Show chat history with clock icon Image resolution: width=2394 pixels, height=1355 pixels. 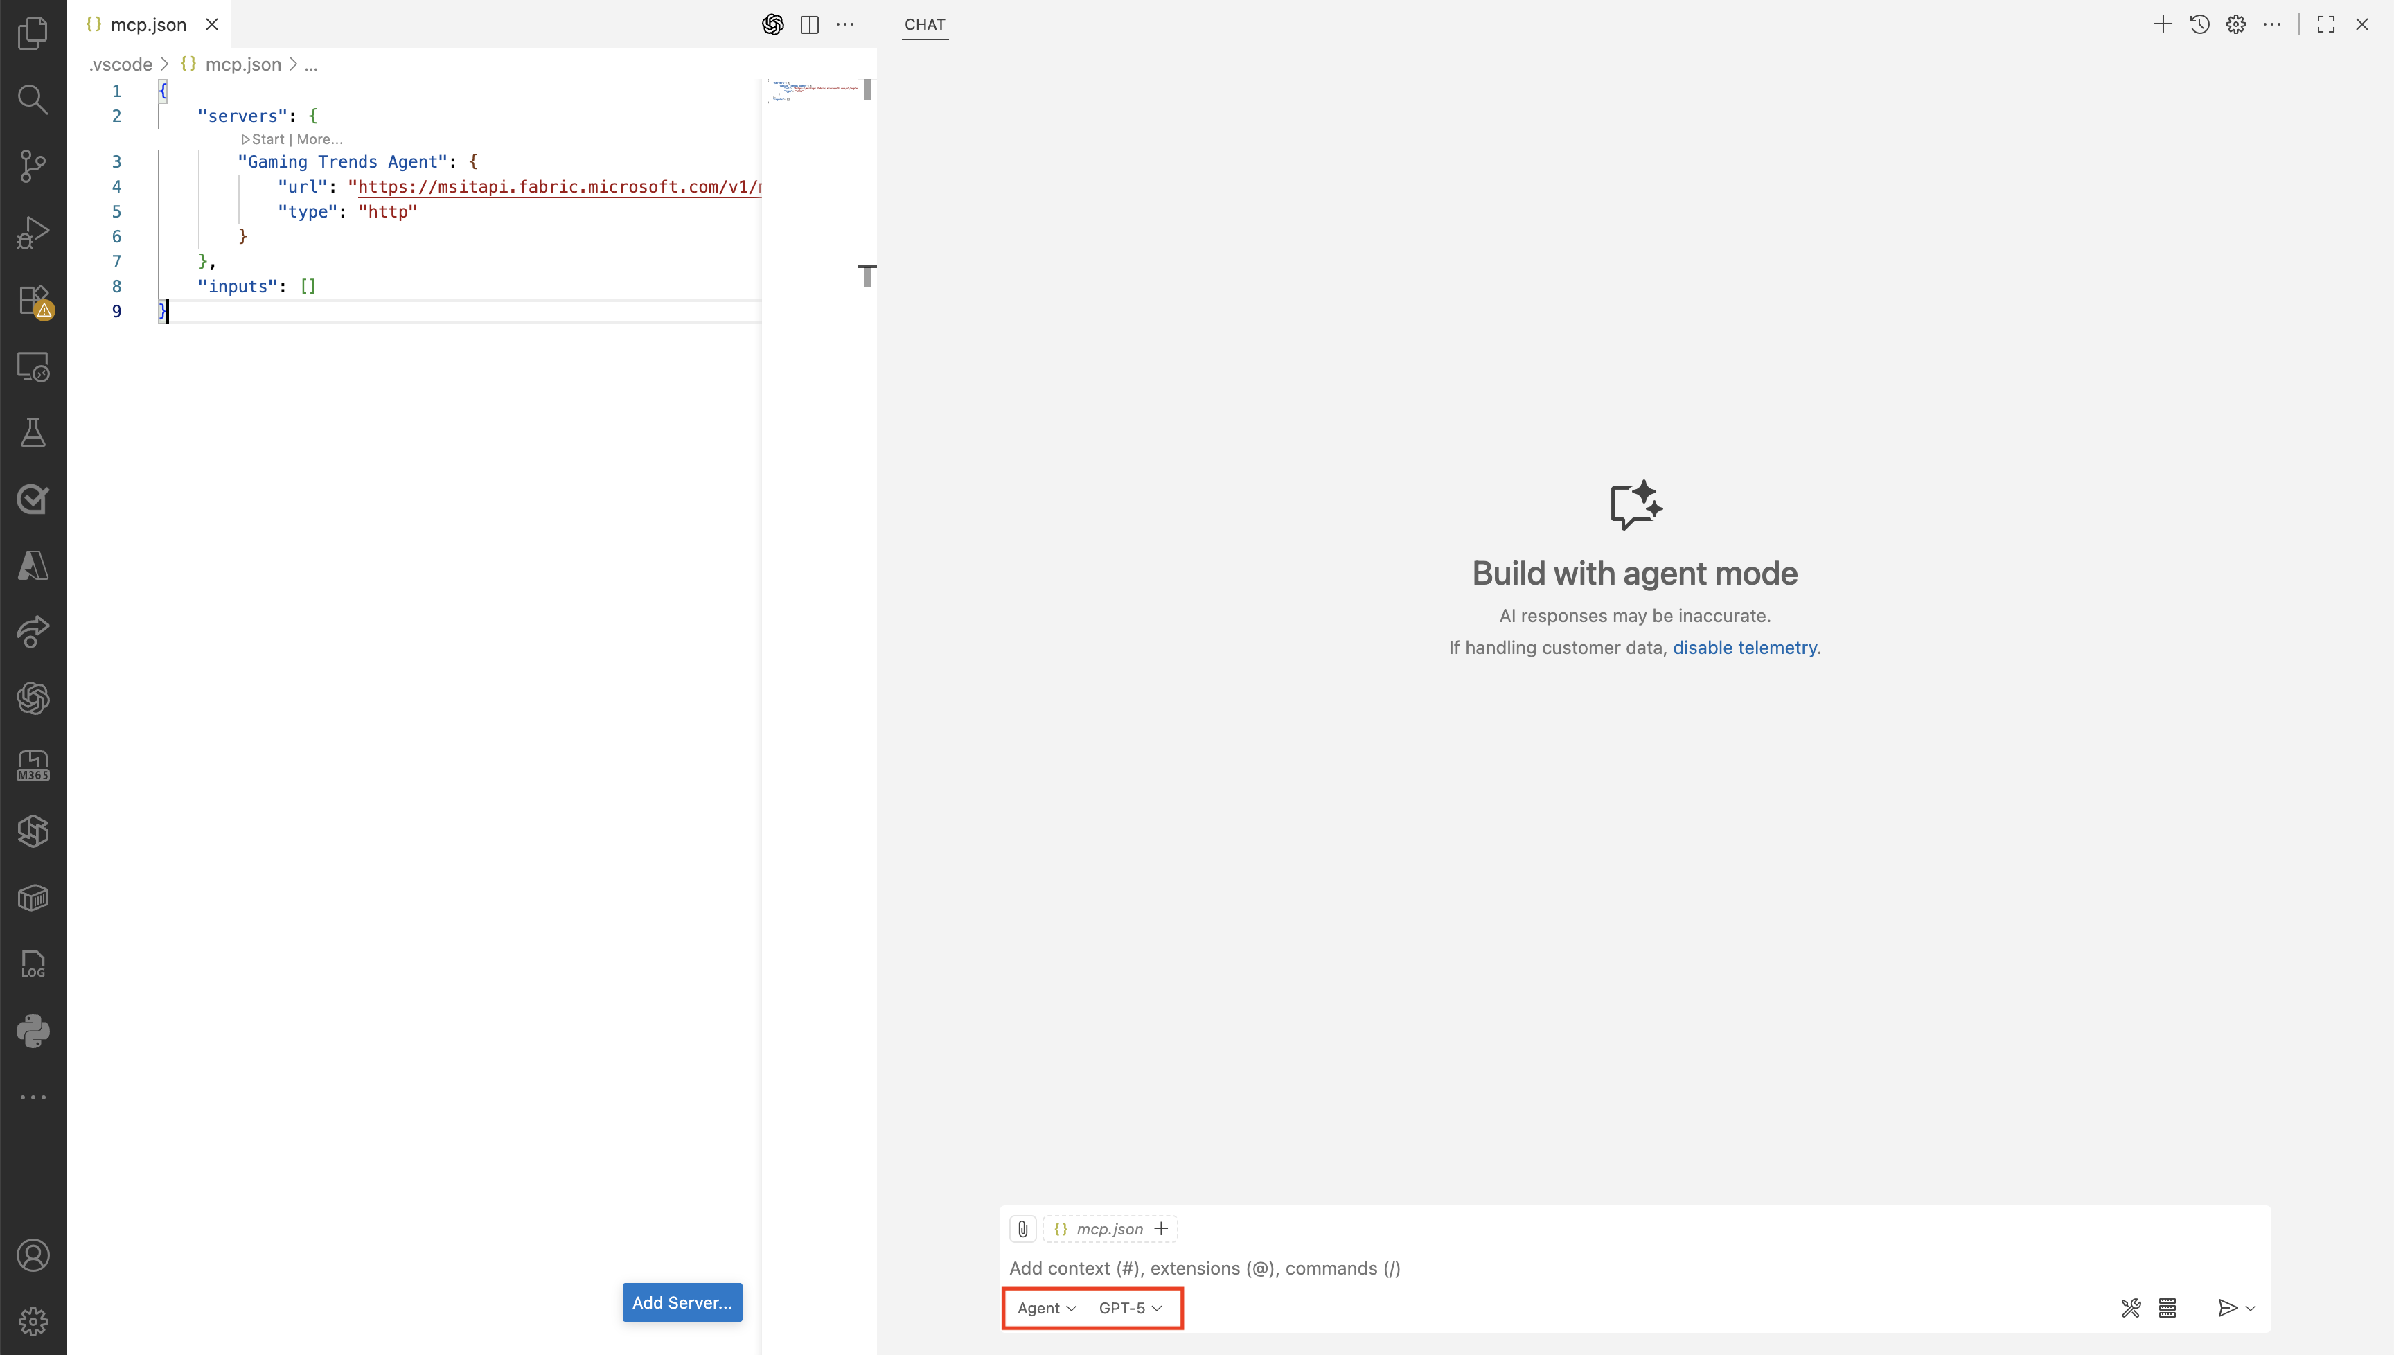[2199, 25]
